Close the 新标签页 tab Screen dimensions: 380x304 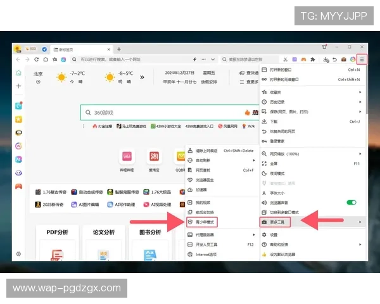[x=109, y=49]
